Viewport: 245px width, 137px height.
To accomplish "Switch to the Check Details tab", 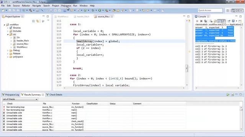I will click(54, 95).
